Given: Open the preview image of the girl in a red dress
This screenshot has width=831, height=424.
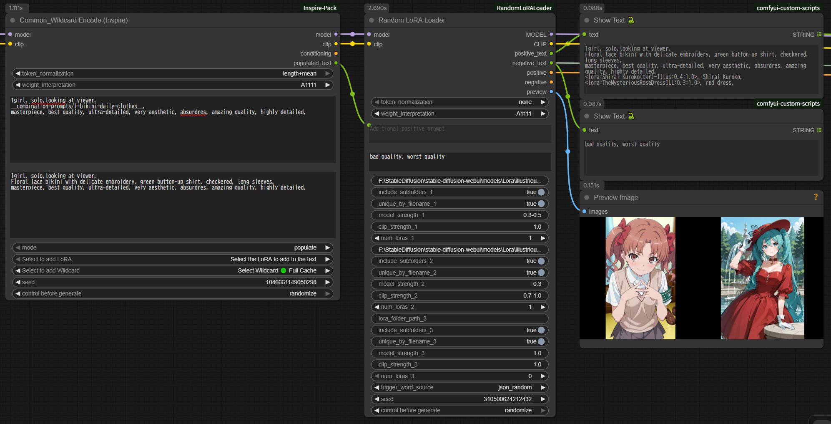Looking at the screenshot, I should (763, 278).
